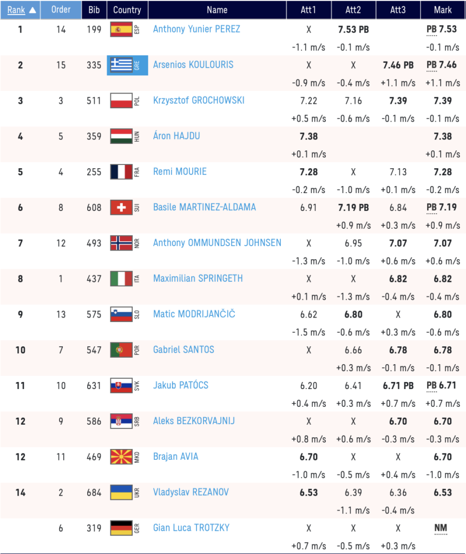Click the highlighted Greece flag icon

click(121, 65)
